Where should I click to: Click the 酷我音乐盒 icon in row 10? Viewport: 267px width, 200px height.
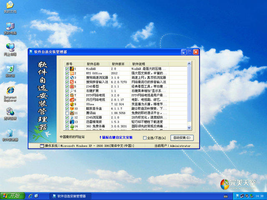pyautogui.click(x=72, y=109)
